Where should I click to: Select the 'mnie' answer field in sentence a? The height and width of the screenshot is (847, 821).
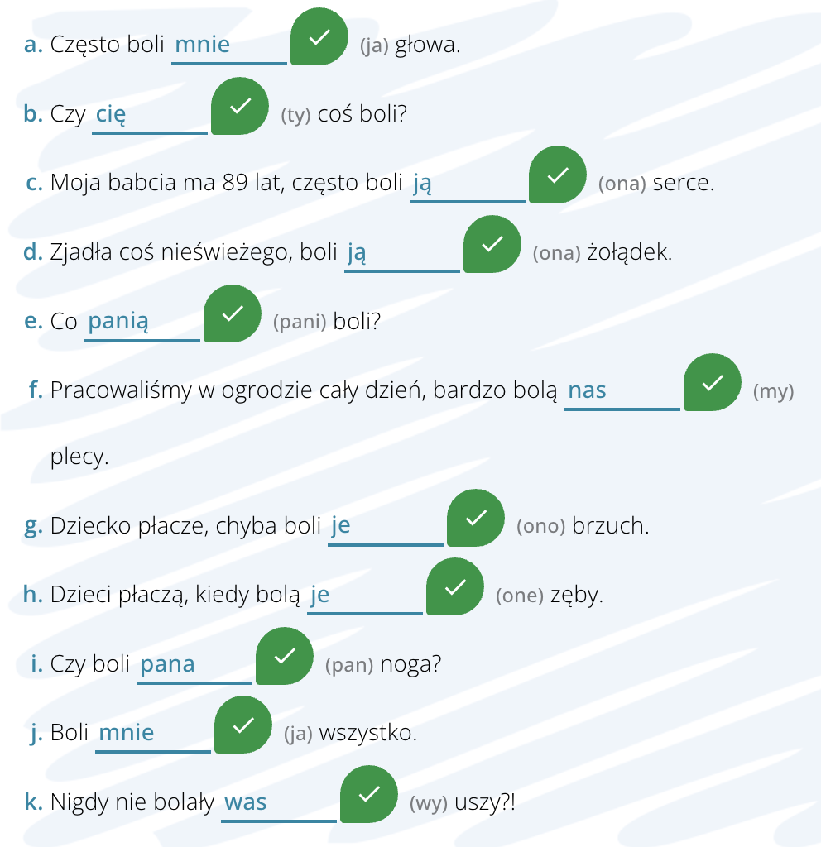coord(229,47)
